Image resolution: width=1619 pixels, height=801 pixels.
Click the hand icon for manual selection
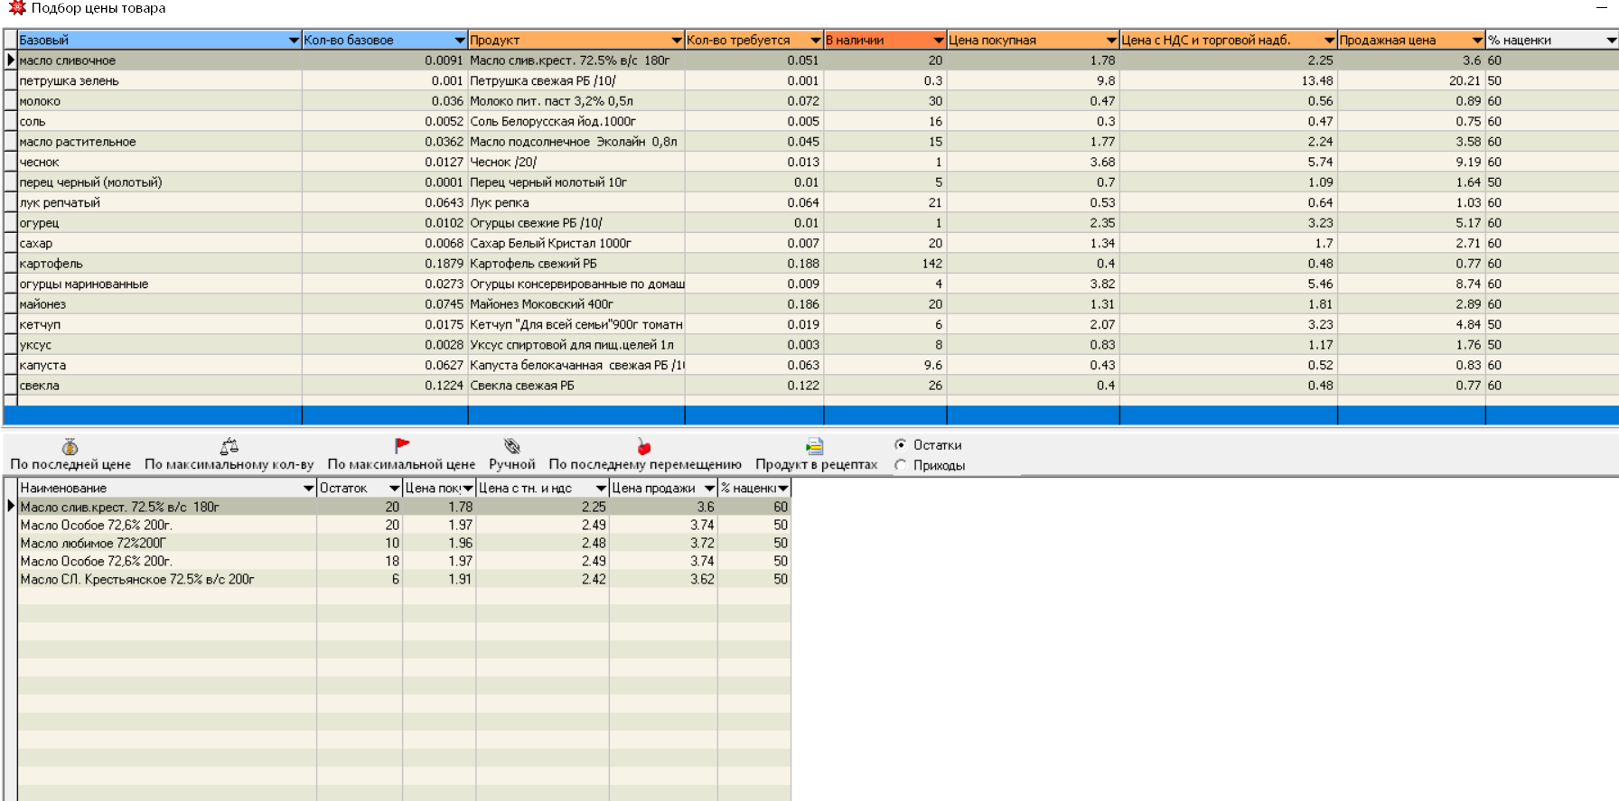pyautogui.click(x=512, y=446)
